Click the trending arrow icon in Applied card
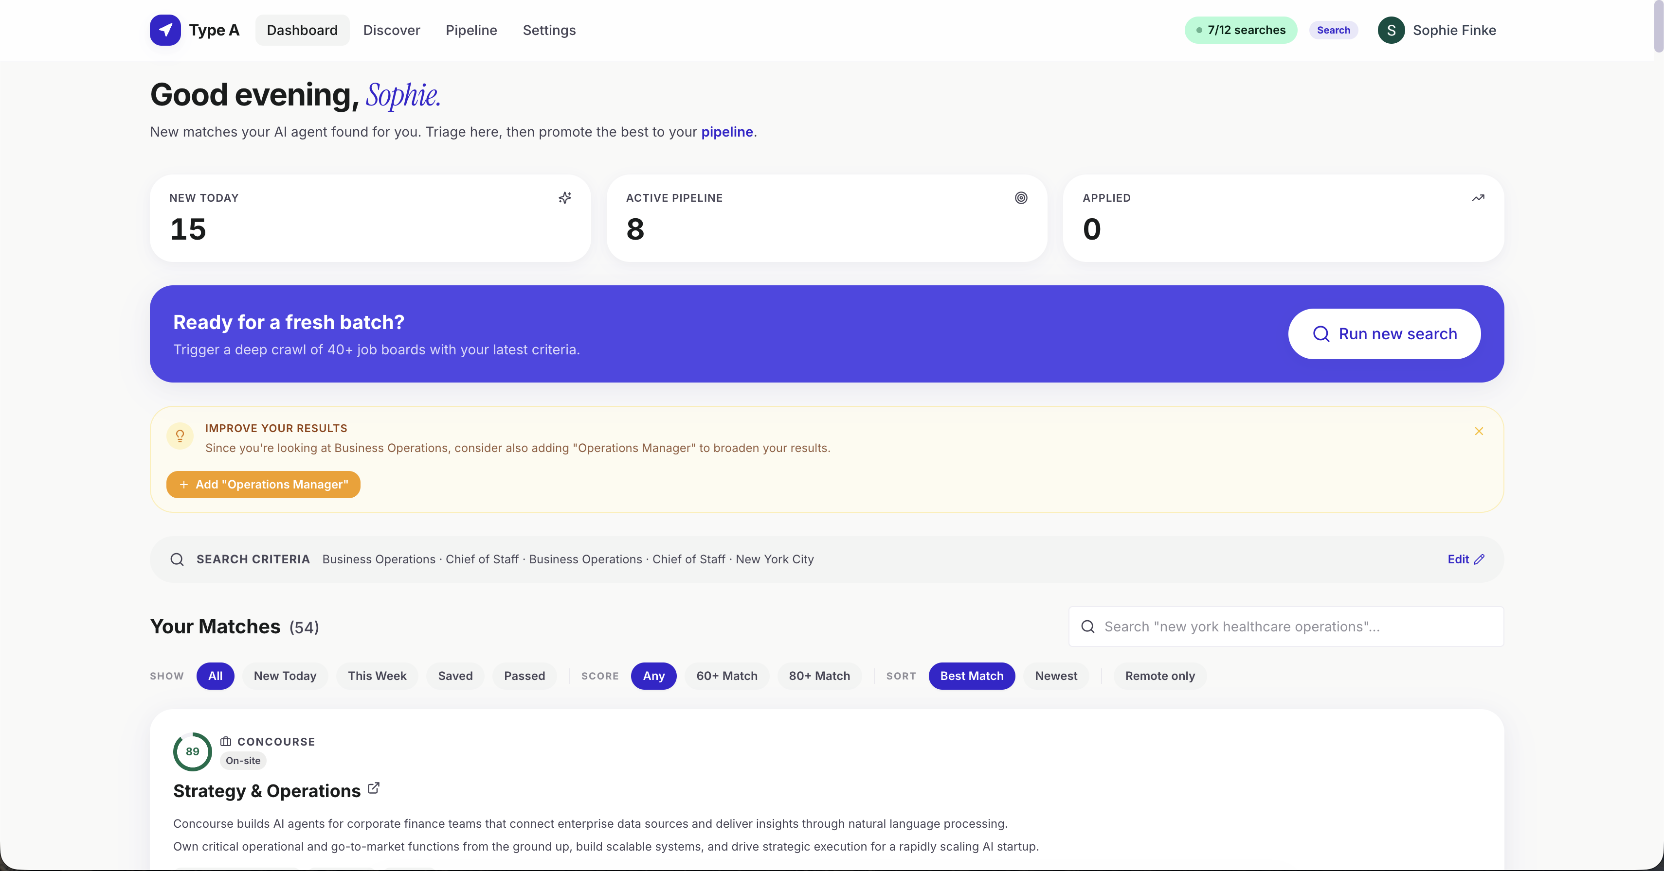The width and height of the screenshot is (1664, 871). [x=1478, y=198]
